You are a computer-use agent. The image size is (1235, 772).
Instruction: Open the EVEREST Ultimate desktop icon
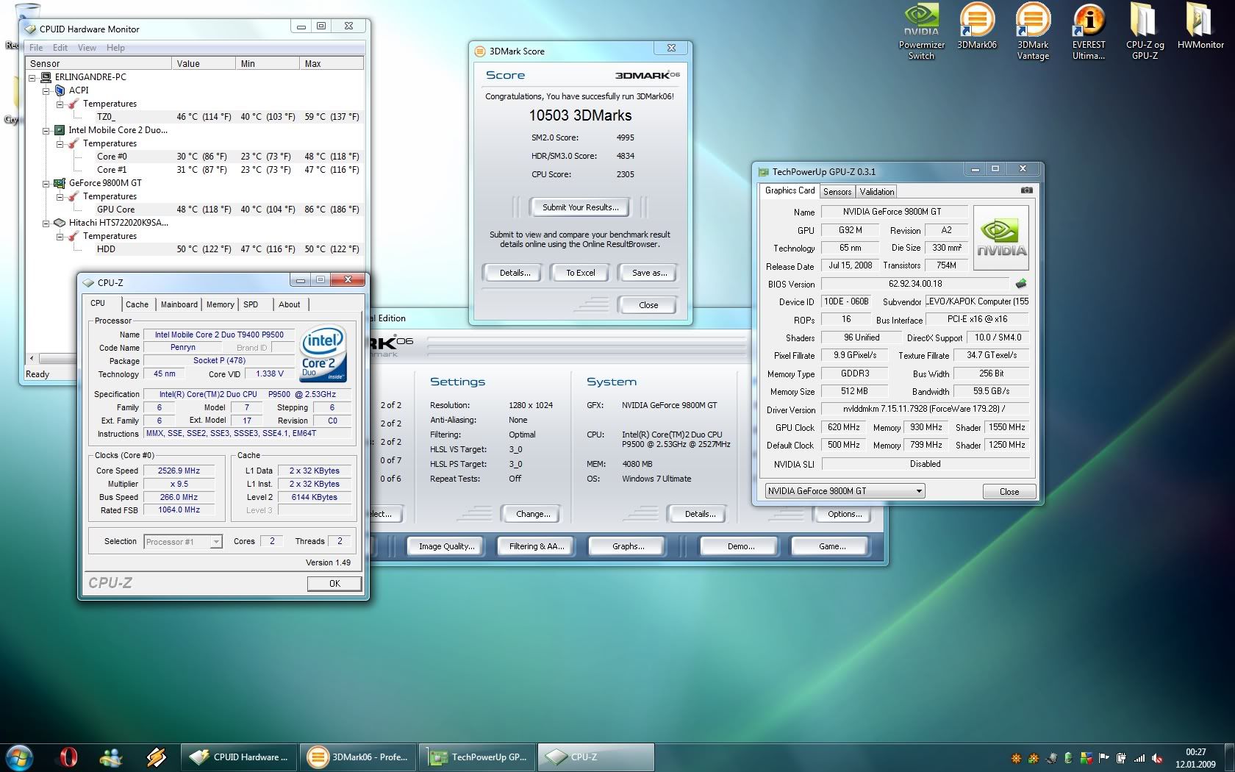coord(1088,32)
